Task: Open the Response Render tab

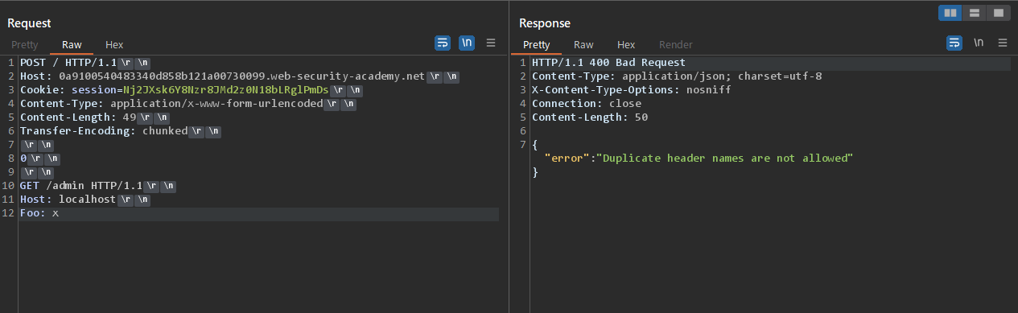Action: point(676,44)
